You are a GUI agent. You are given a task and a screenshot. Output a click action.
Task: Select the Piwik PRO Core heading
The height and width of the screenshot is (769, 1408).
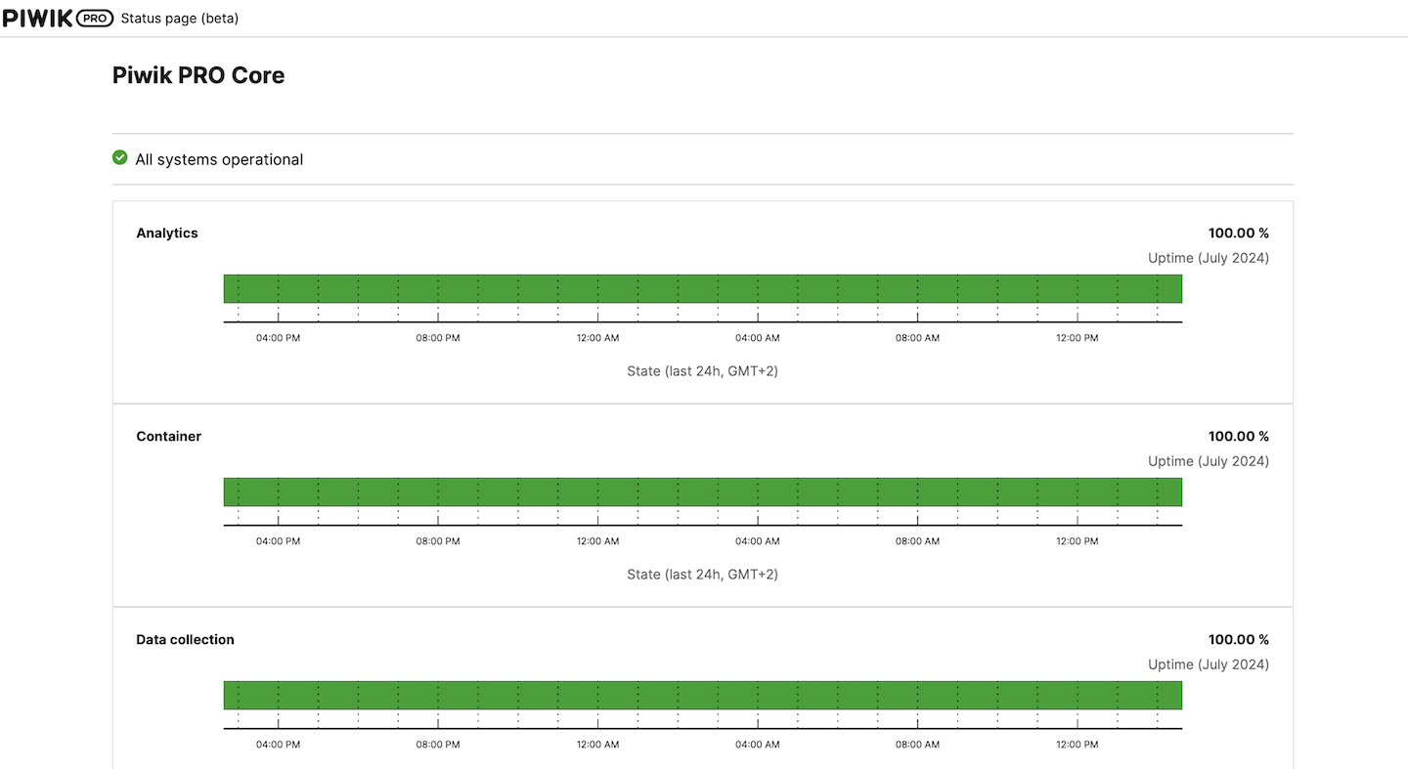click(198, 75)
